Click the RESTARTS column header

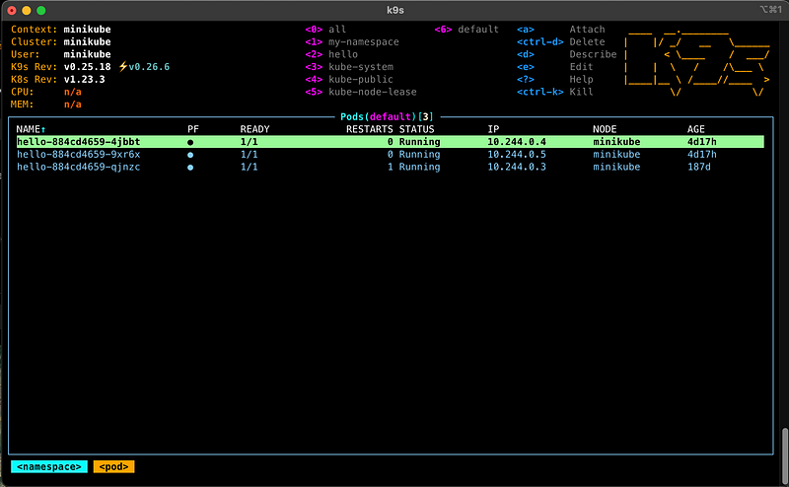tap(369, 129)
